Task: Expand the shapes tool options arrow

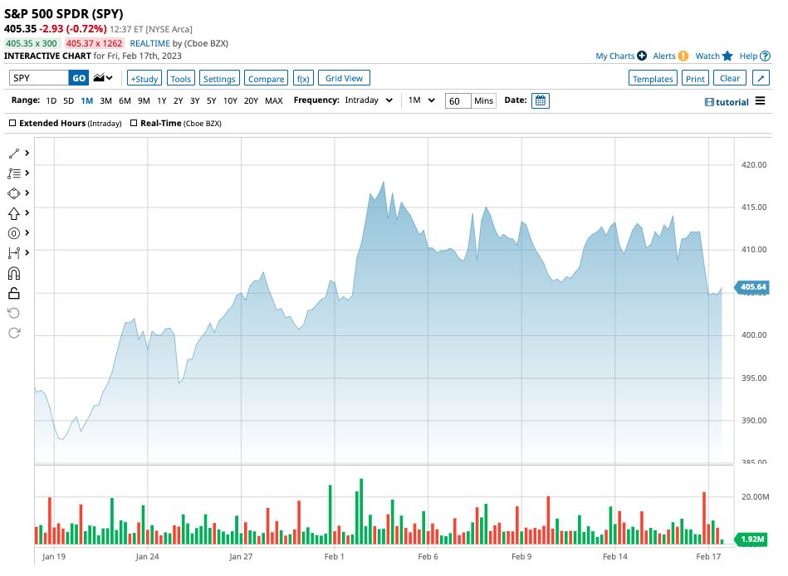Action: pos(27,193)
